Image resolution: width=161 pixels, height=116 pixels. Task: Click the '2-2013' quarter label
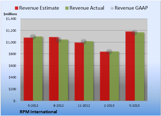pyautogui.click(x=109, y=106)
